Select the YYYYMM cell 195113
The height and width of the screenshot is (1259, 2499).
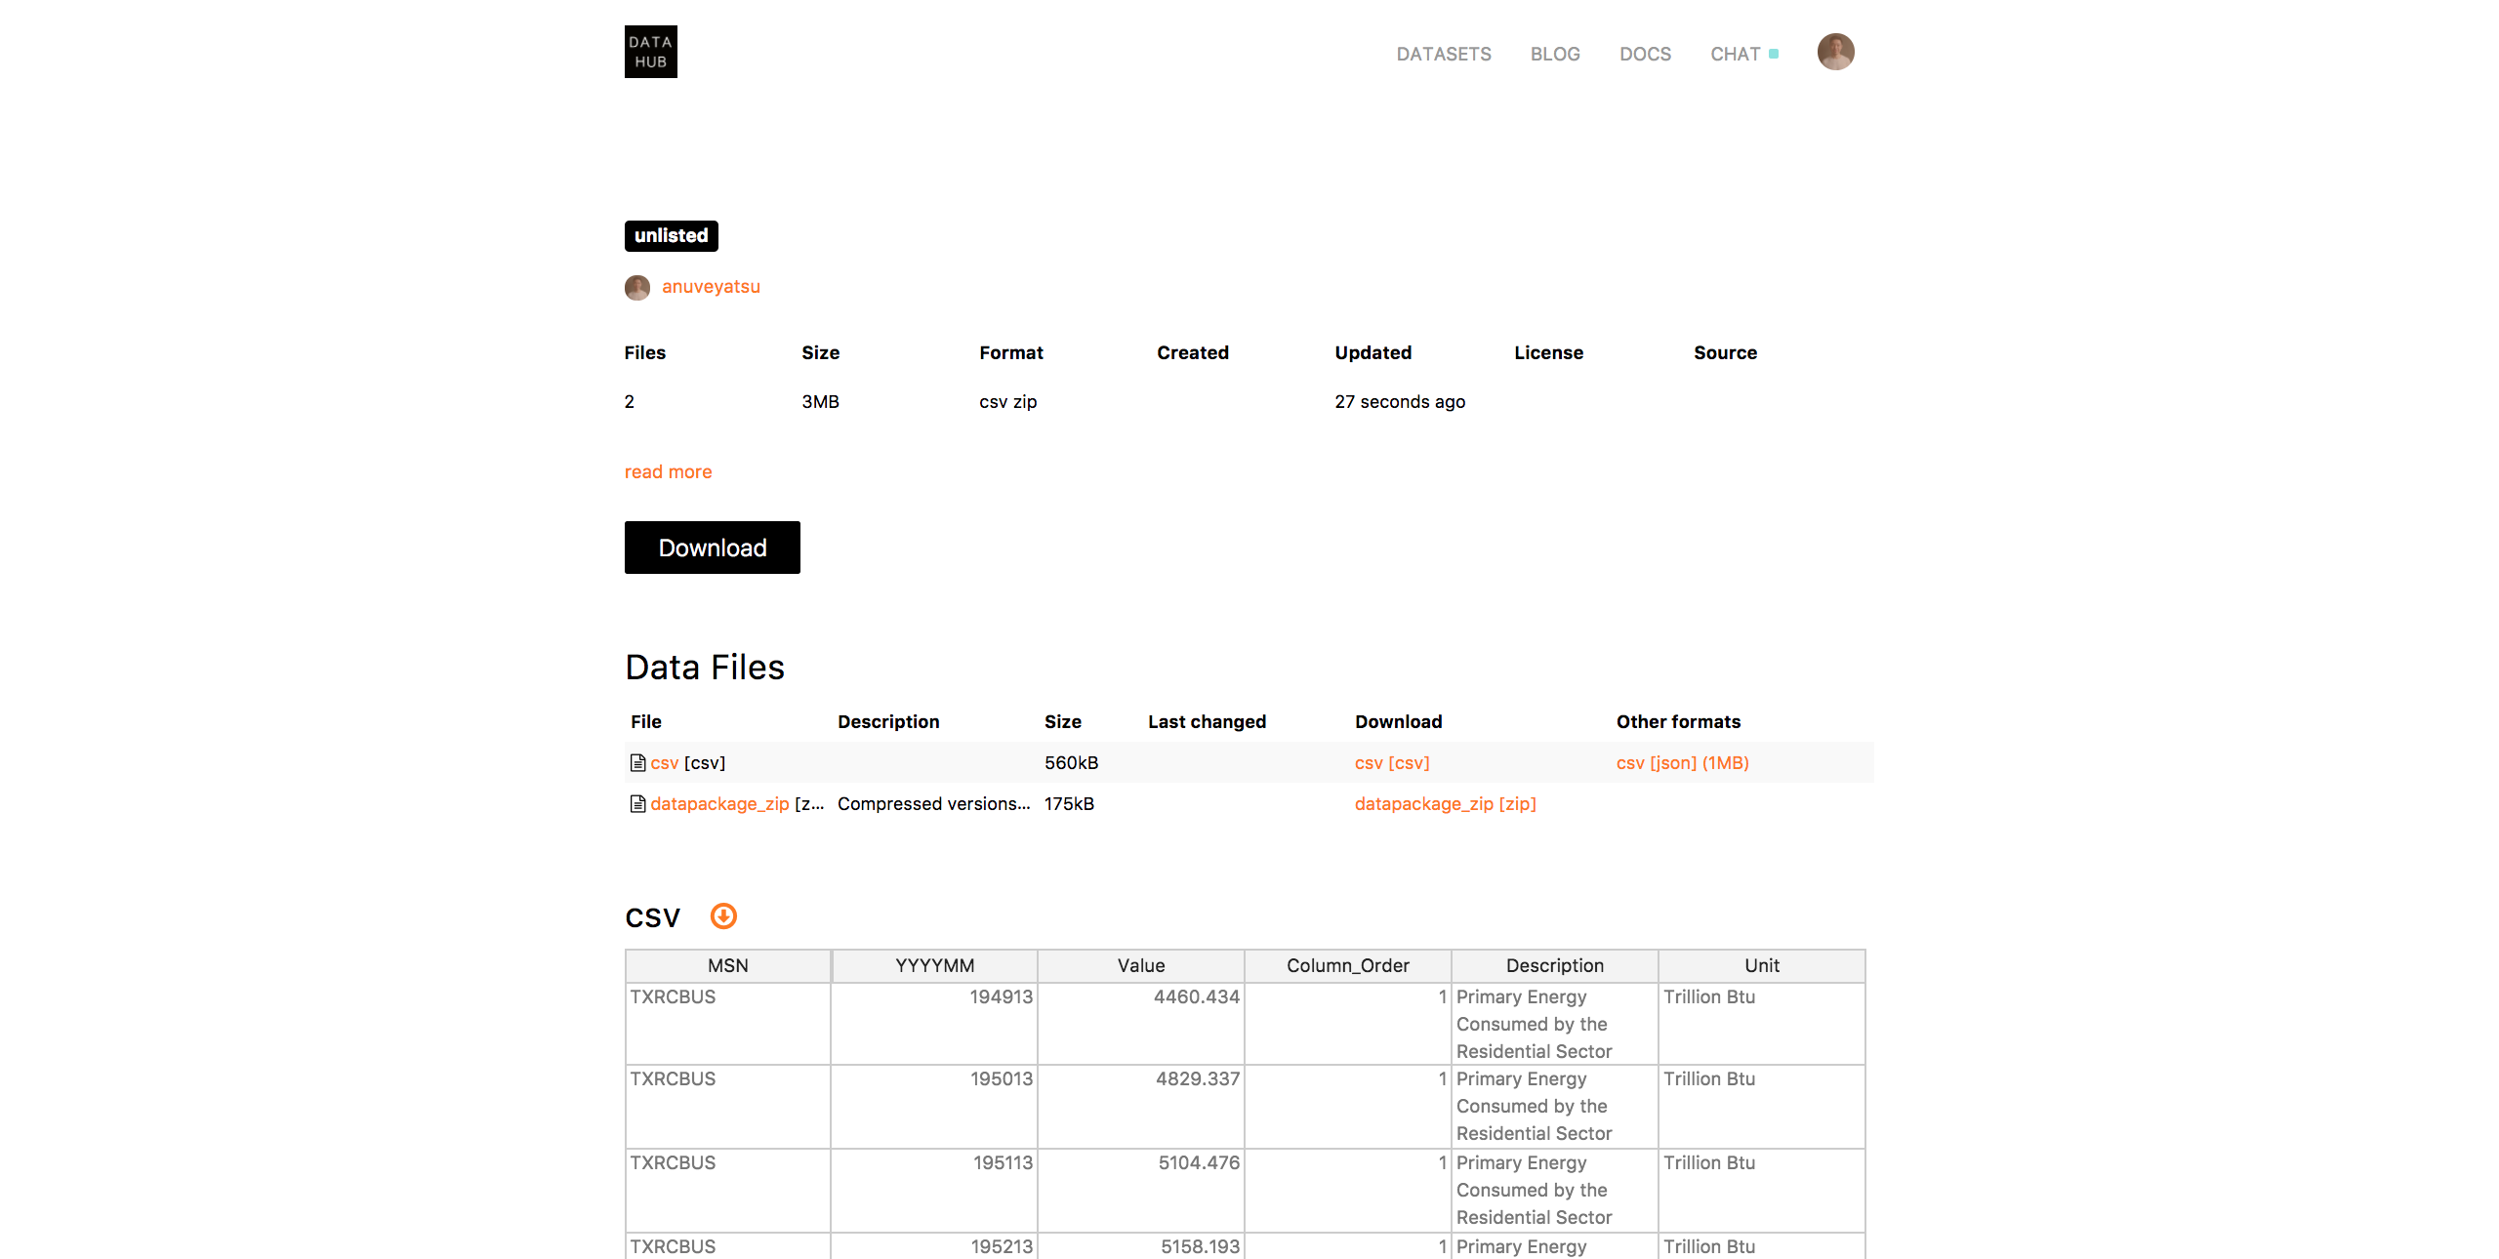point(935,1191)
